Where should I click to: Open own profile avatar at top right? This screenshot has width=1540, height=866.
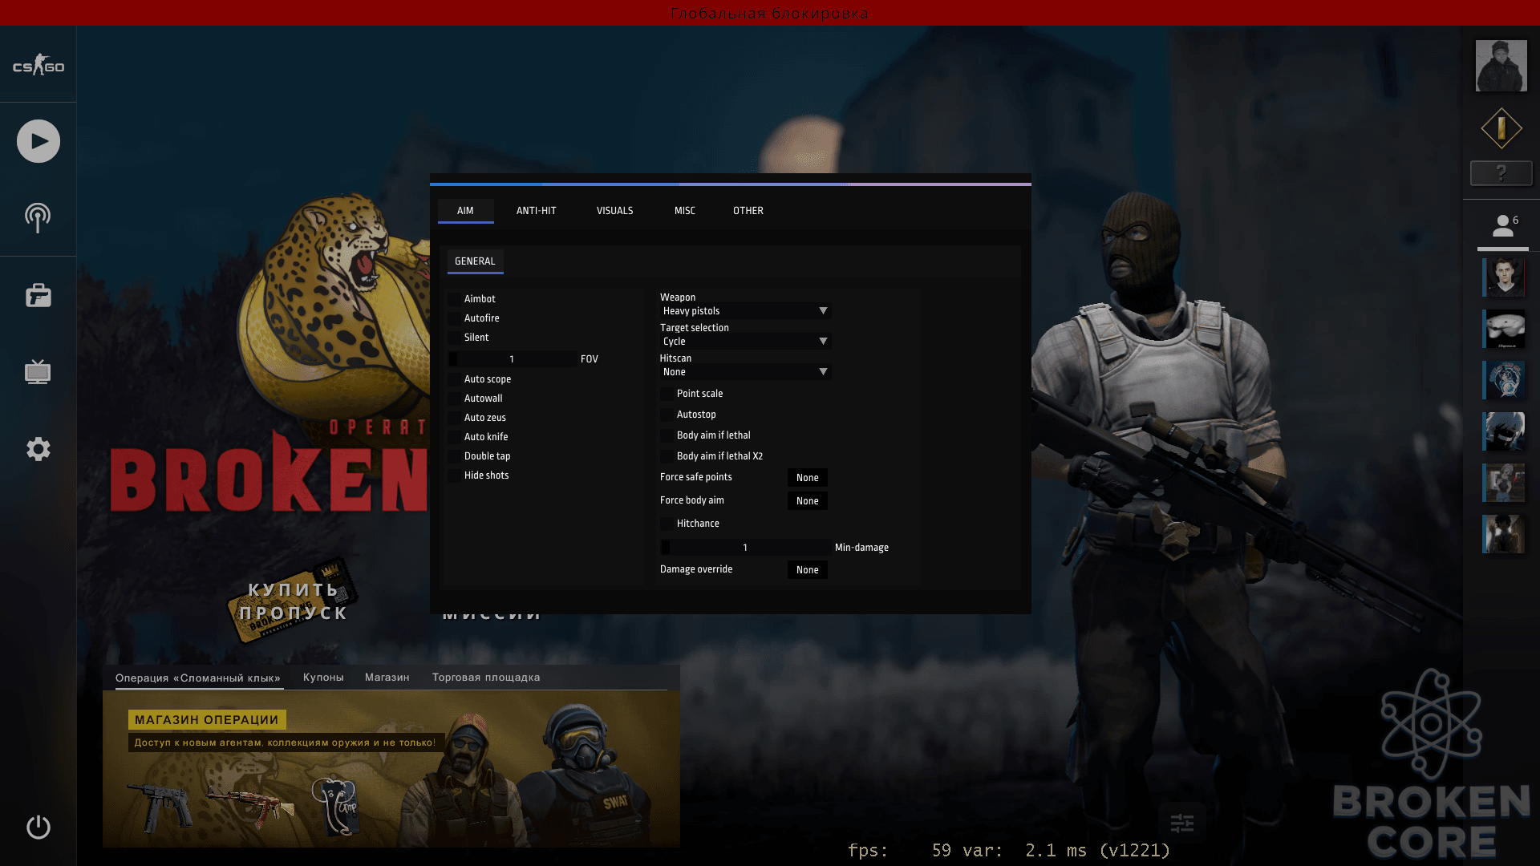[x=1501, y=66]
